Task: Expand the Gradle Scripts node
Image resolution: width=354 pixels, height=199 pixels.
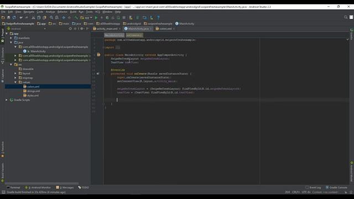Action: coord(7,100)
